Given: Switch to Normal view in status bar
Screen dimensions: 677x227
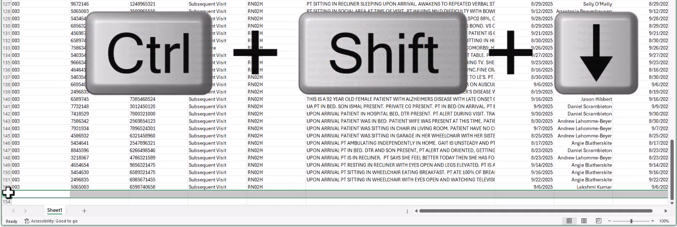Looking at the screenshot, I should [570, 221].
